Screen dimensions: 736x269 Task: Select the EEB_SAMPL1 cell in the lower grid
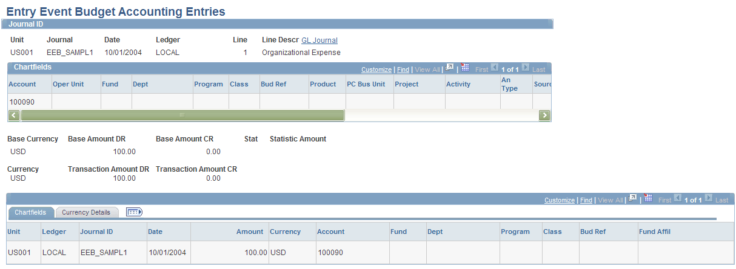coord(104,253)
